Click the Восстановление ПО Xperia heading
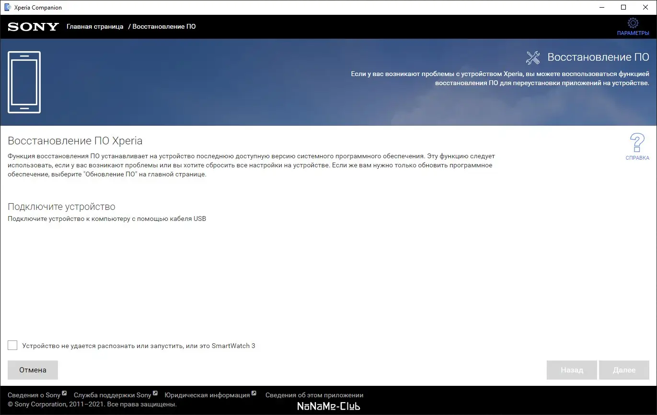The width and height of the screenshot is (657, 415). pyautogui.click(x=75, y=141)
